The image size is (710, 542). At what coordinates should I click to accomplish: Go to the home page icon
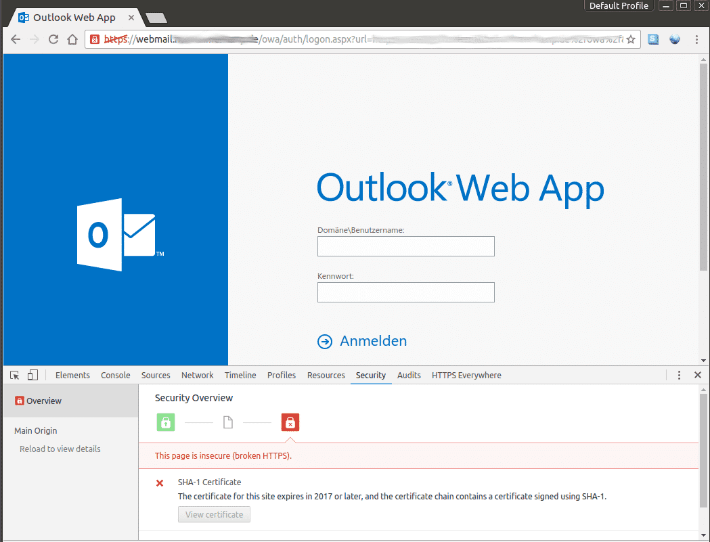point(72,39)
